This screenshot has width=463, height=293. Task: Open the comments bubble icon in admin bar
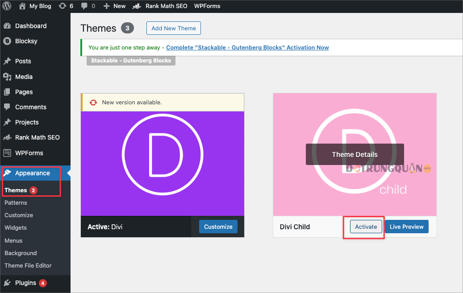[x=84, y=6]
